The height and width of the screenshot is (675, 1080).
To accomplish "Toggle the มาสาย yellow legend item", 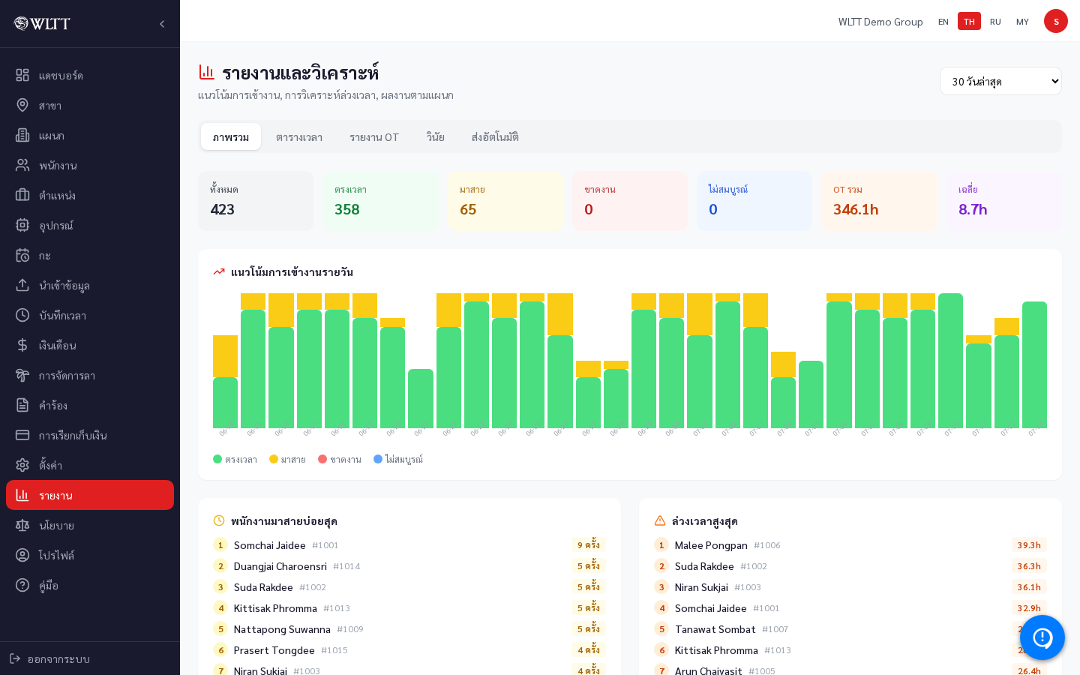I will [x=287, y=459].
